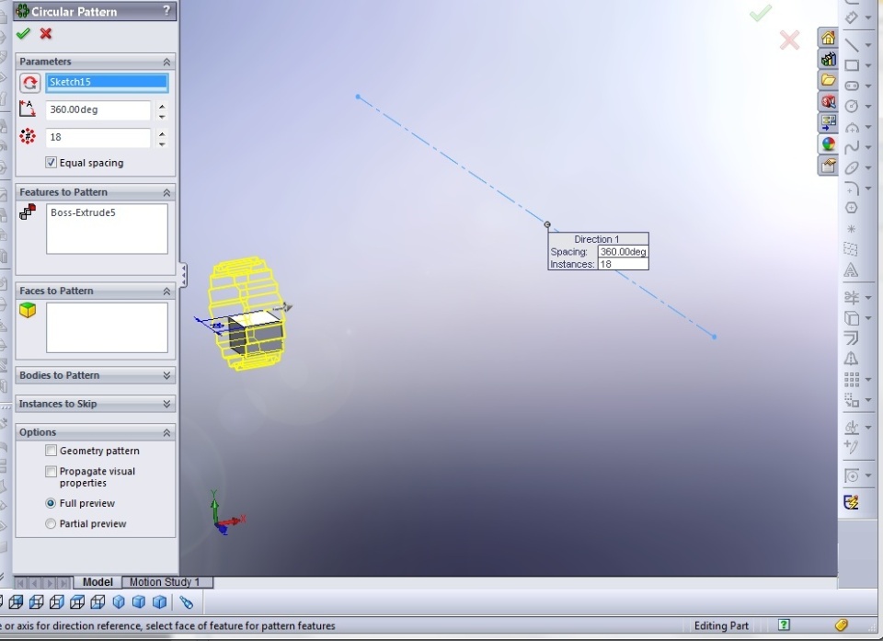This screenshot has height=641, width=883.
Task: Open the Circle tool dropdown arrow
Action: (x=867, y=107)
